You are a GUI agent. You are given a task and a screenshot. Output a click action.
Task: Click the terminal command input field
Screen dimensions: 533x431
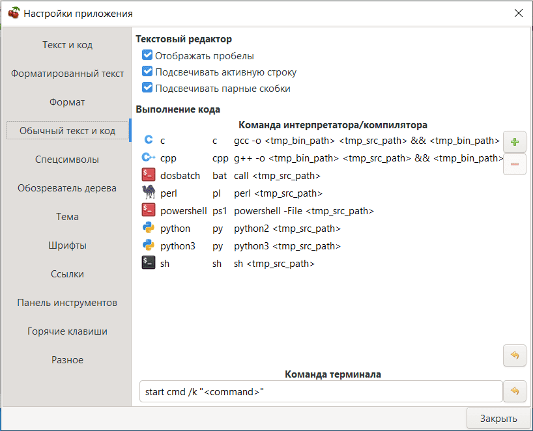coord(321,392)
